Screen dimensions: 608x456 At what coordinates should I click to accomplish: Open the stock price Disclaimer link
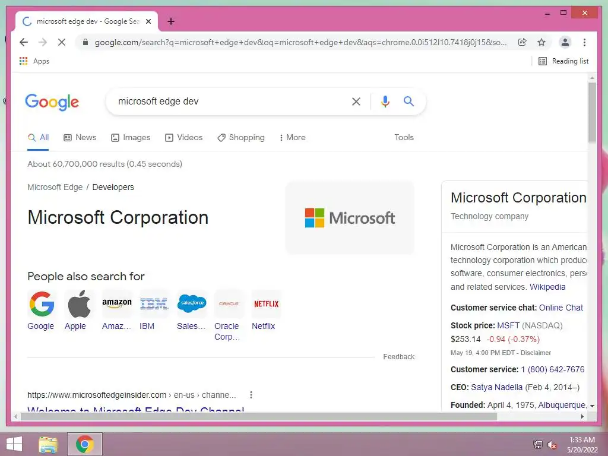pyautogui.click(x=536, y=353)
